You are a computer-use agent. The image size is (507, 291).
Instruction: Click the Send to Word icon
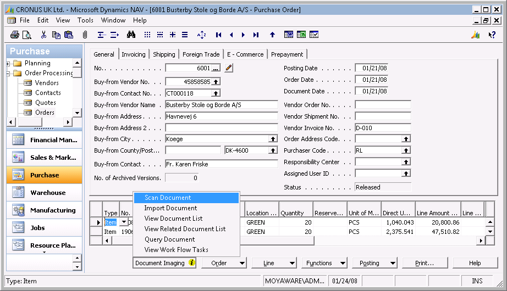(289, 34)
